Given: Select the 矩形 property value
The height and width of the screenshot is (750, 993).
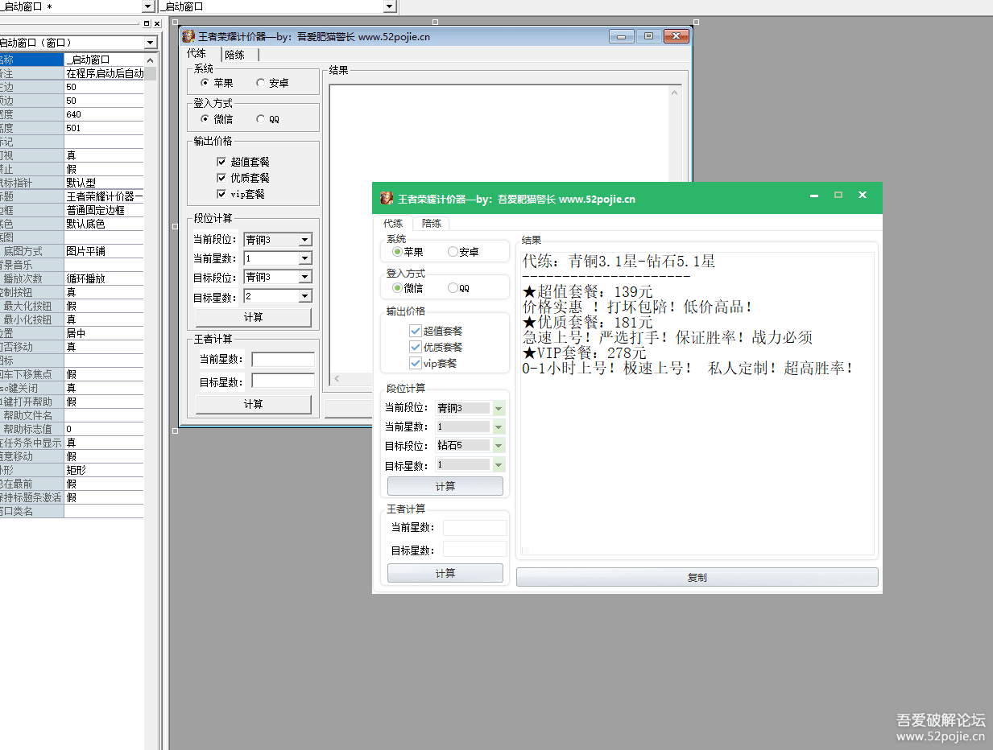Looking at the screenshot, I should pos(104,470).
